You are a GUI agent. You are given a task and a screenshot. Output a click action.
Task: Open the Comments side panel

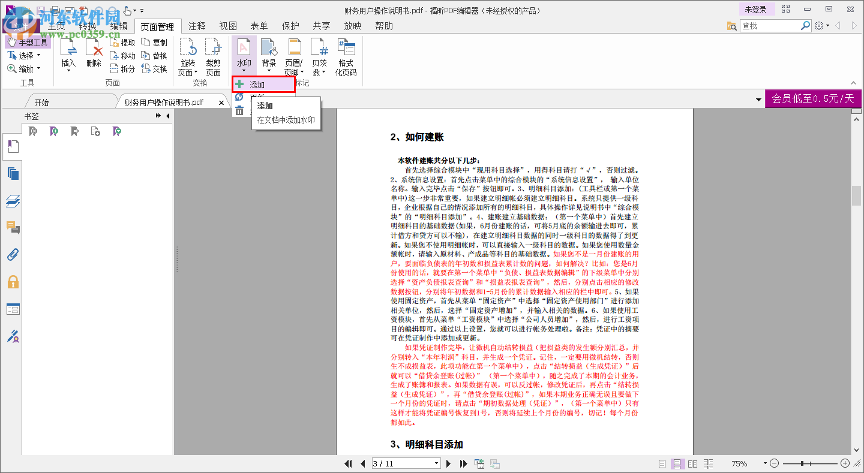(x=13, y=228)
